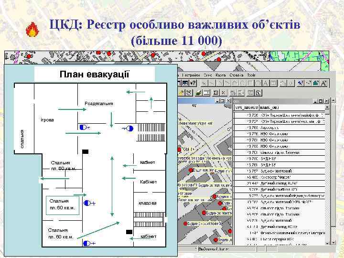Select the Rectangle drawing tool
344x258 pixels.
250,83
